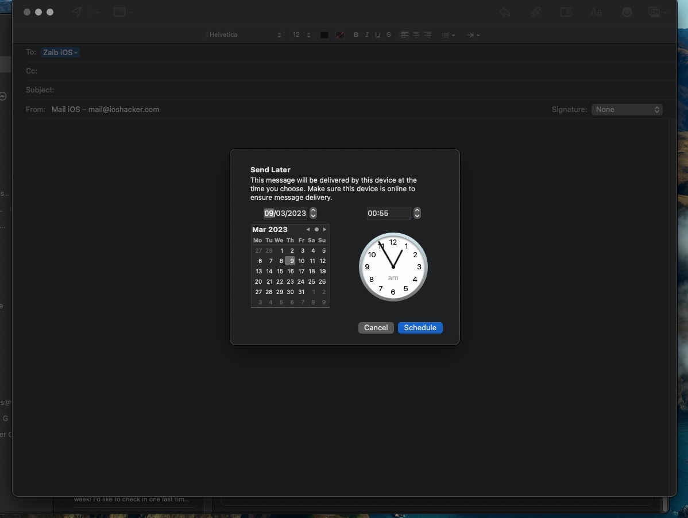Select March 26 in the calendar
The height and width of the screenshot is (518, 688).
point(322,281)
